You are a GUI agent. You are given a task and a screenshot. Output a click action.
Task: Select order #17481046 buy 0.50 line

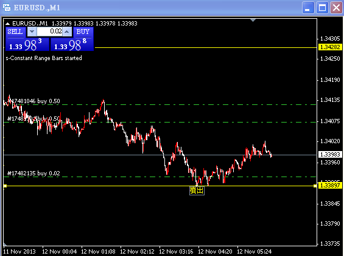pyautogui.click(x=160, y=105)
